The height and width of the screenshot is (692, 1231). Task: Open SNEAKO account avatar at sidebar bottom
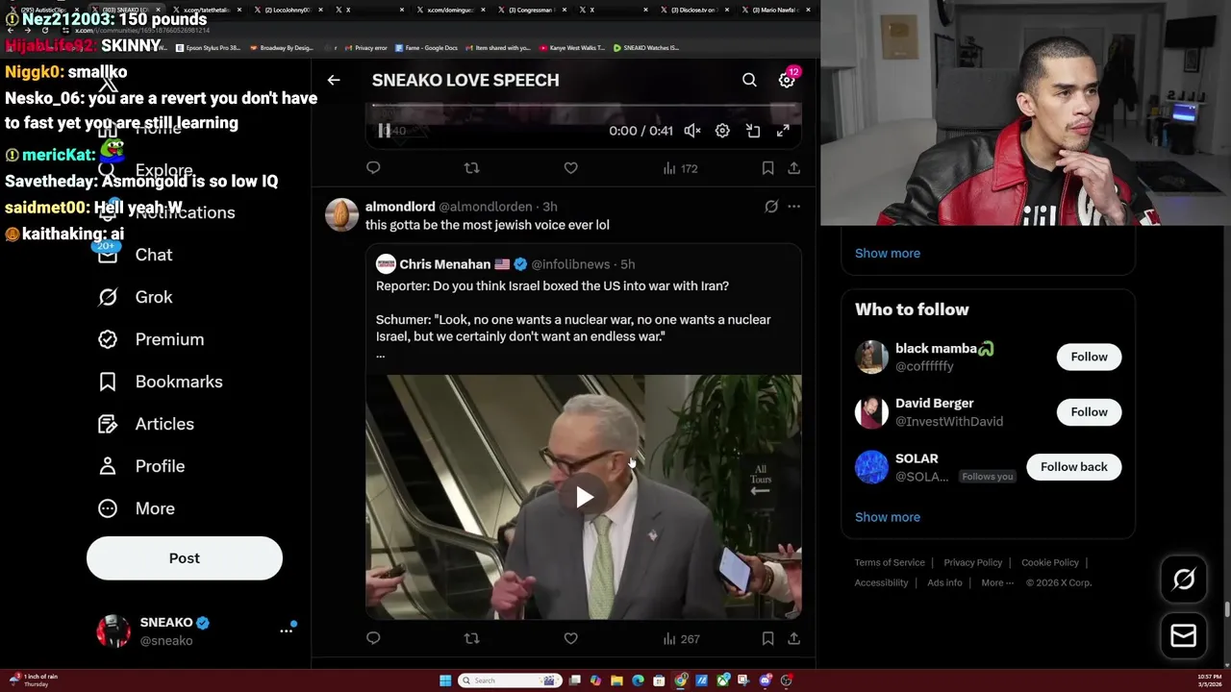[113, 630]
